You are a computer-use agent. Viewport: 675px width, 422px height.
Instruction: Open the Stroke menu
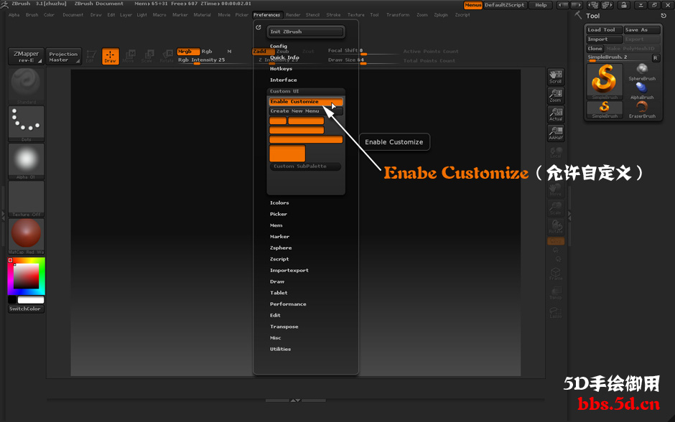(x=333, y=14)
